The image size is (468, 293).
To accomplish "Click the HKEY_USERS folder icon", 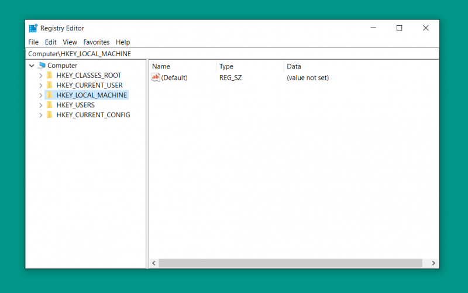I will tap(50, 105).
